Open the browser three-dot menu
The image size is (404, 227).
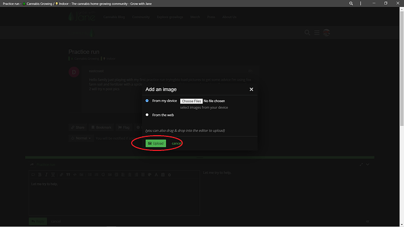pos(361,4)
